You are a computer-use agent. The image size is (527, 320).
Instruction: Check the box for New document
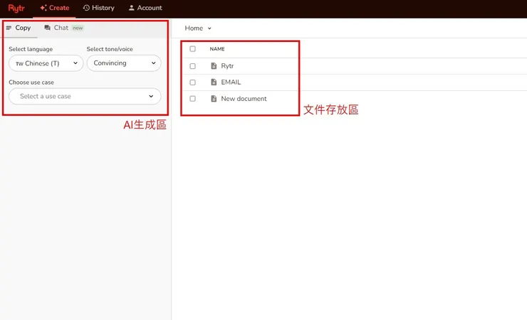tap(192, 99)
